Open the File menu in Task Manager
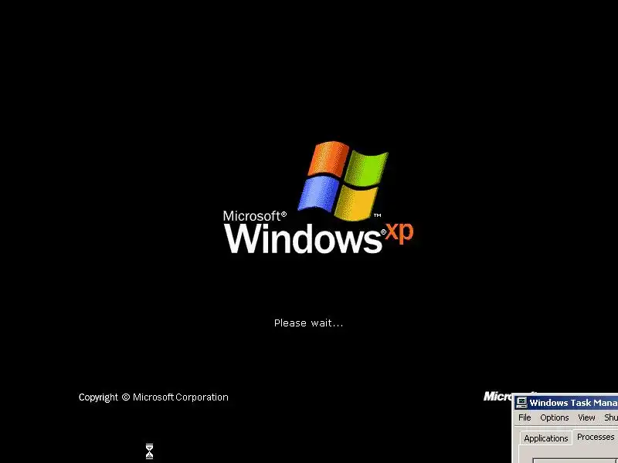Image resolution: width=618 pixels, height=463 pixels. [x=525, y=417]
